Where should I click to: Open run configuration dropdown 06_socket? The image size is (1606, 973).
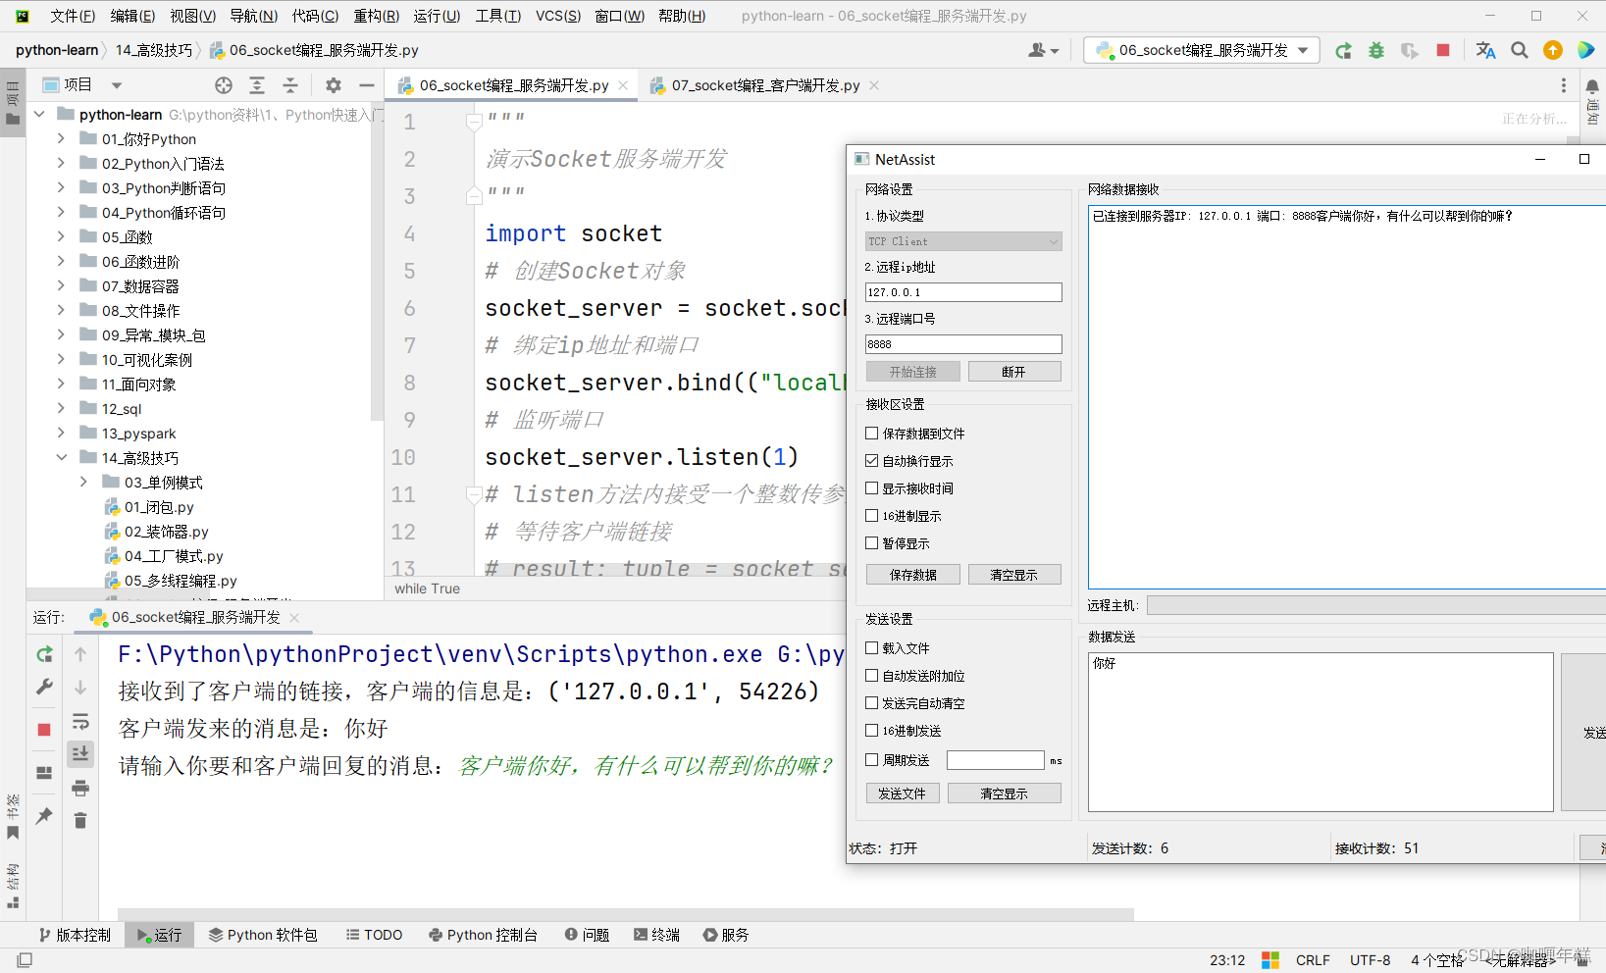coord(1202,50)
